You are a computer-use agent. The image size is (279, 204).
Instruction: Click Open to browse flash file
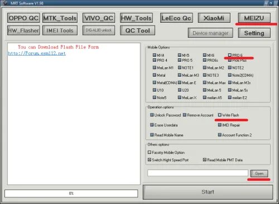pyautogui.click(x=259, y=173)
